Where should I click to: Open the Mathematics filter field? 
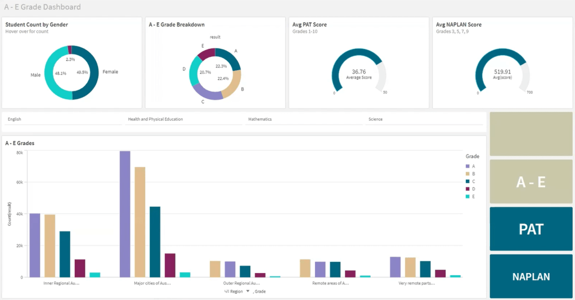304,119
